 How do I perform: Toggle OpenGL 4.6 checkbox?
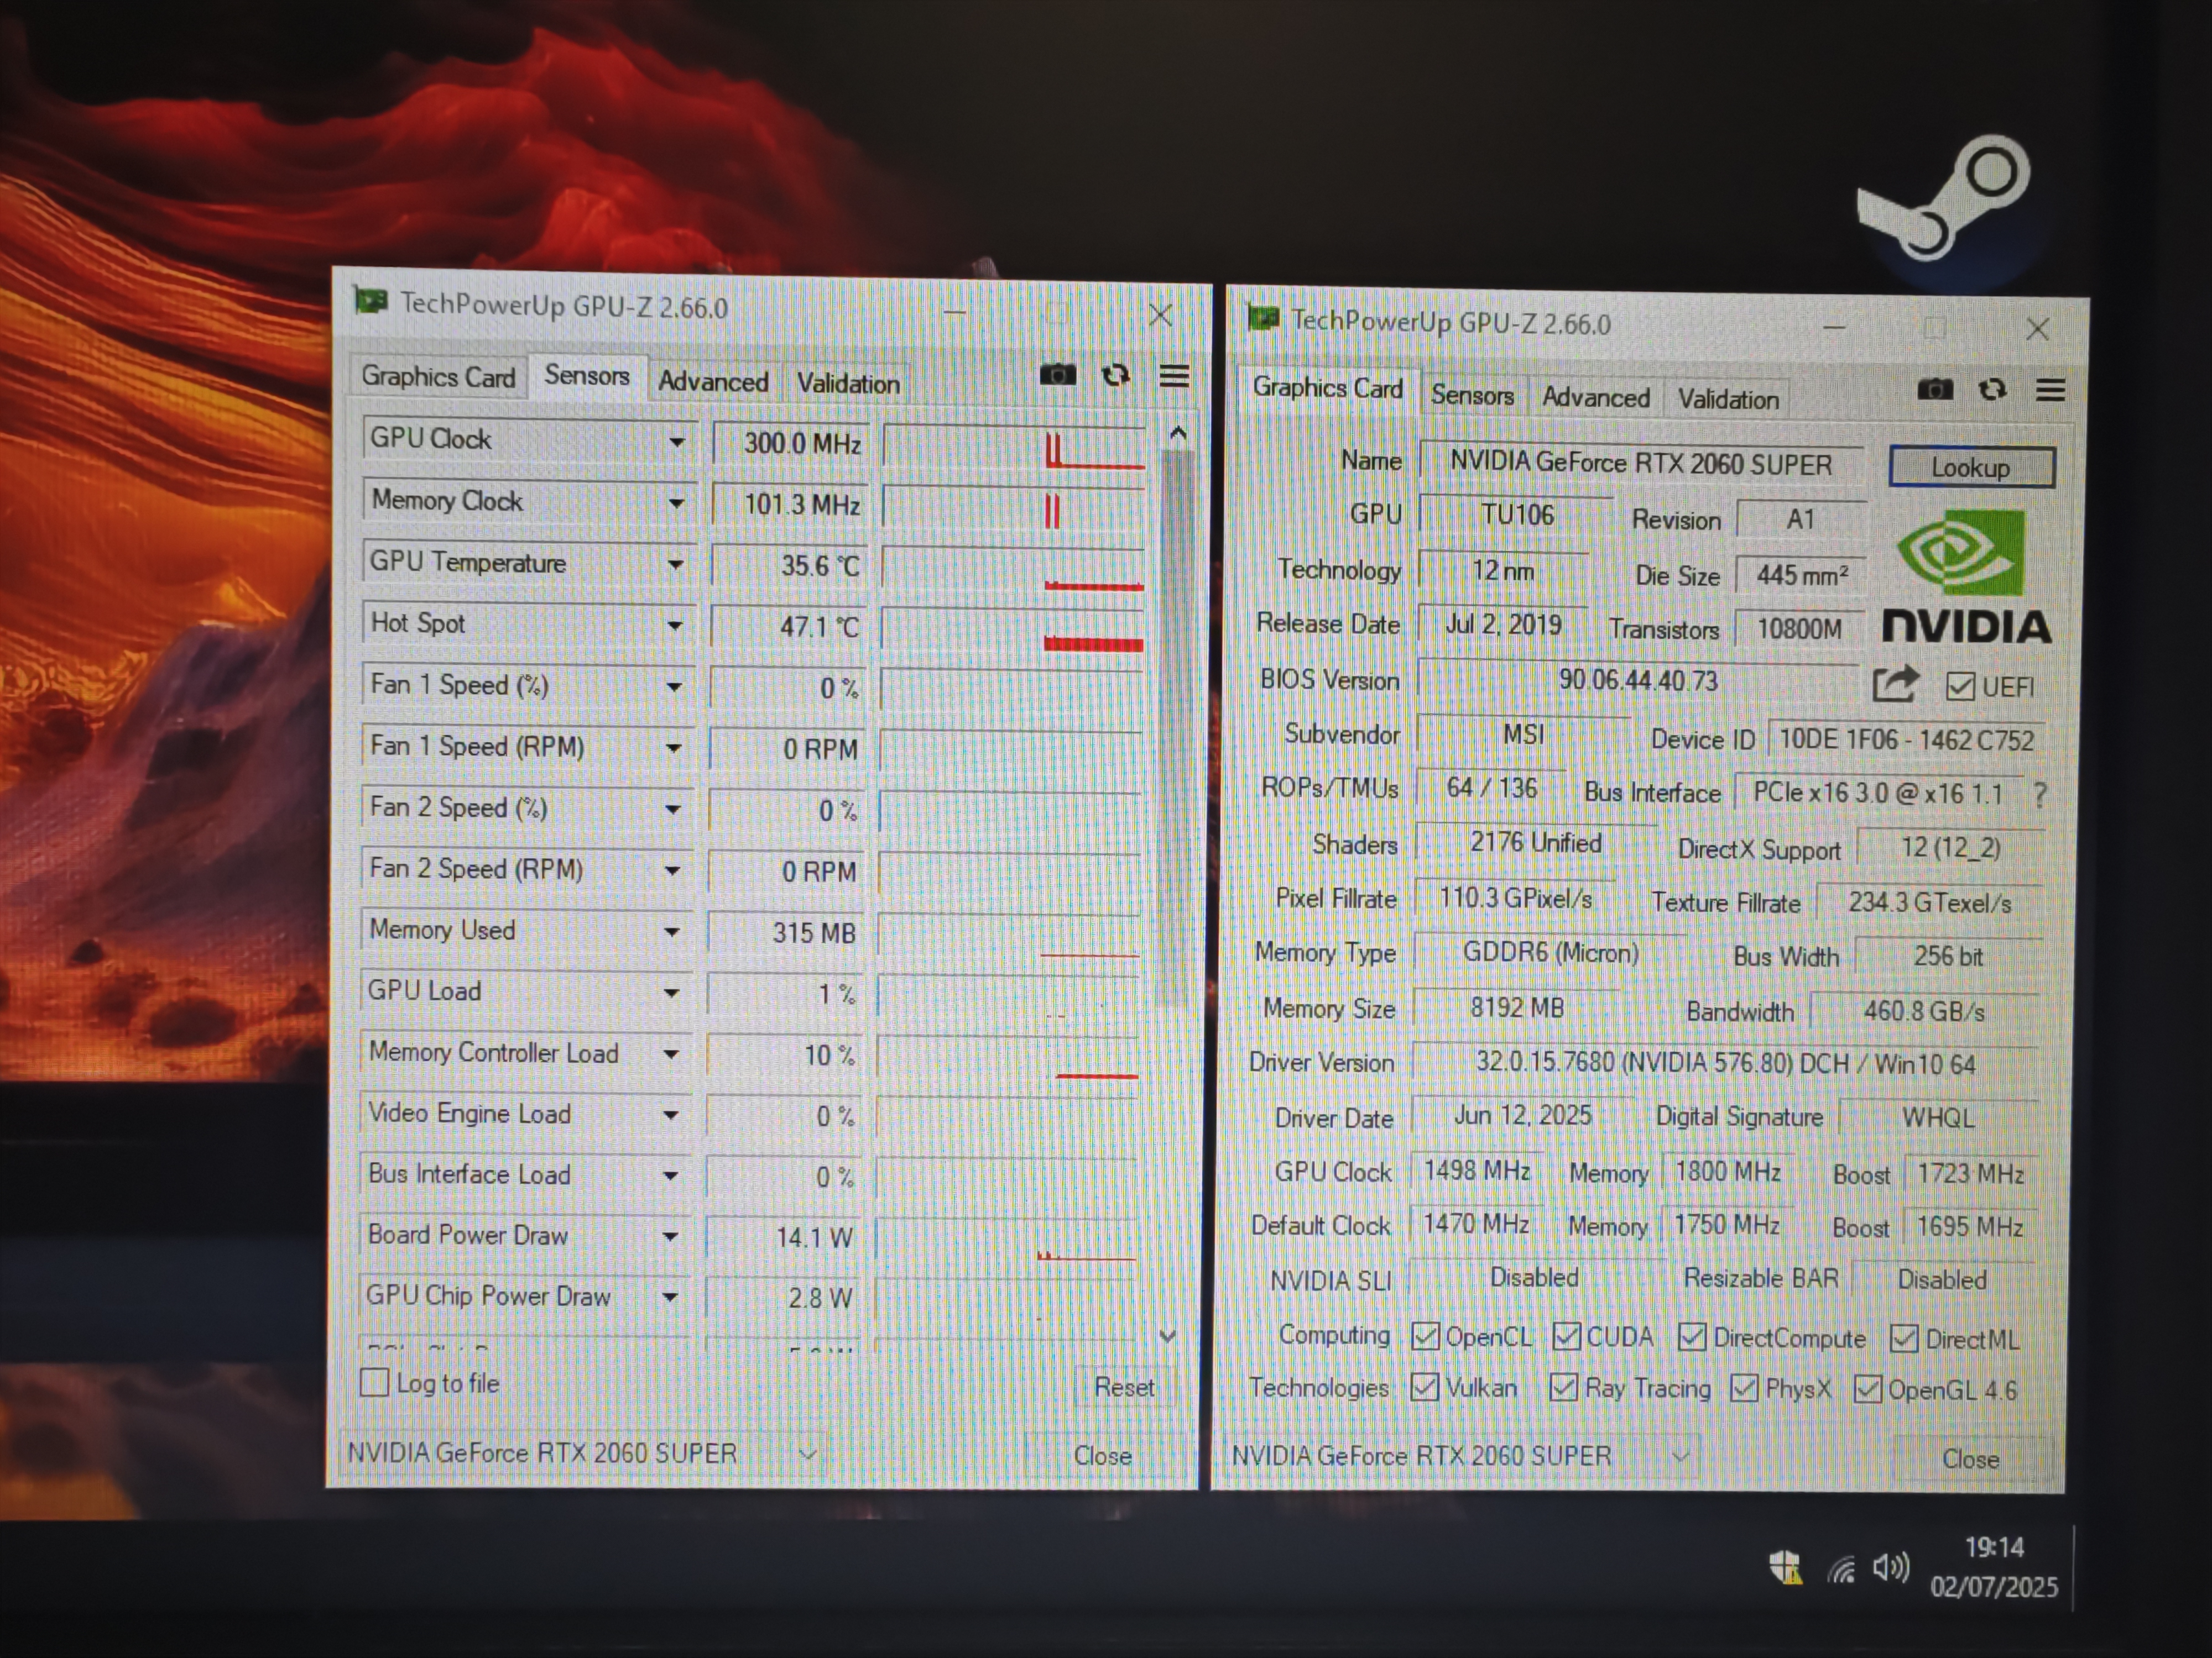pyautogui.click(x=1867, y=1389)
